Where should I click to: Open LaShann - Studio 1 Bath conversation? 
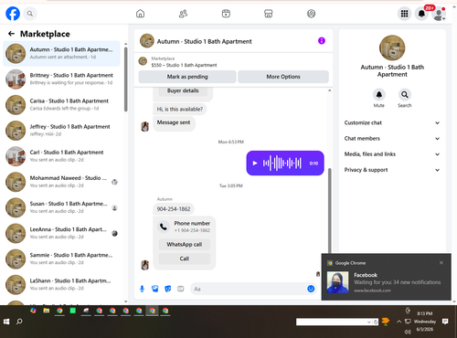click(61, 285)
